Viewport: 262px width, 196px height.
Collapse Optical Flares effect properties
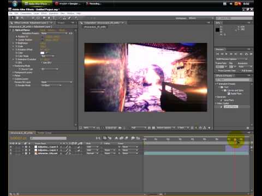(x=10, y=30)
